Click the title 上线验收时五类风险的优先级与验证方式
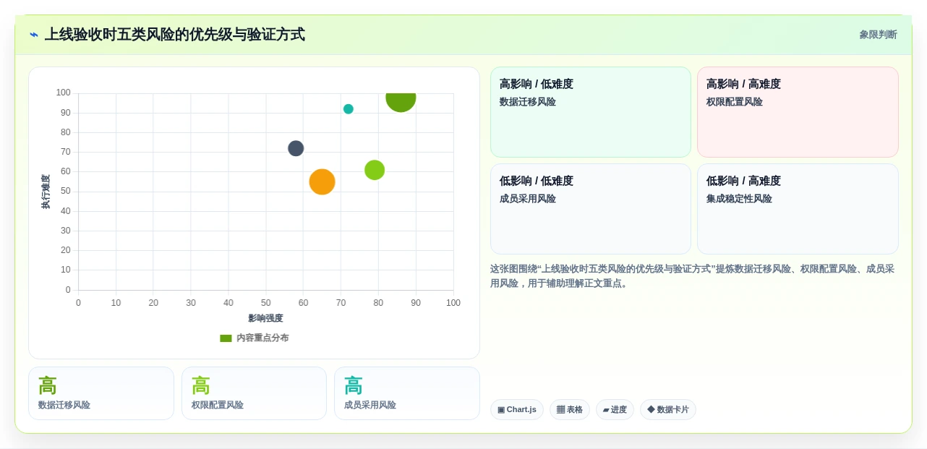927x449 pixels. tap(175, 35)
